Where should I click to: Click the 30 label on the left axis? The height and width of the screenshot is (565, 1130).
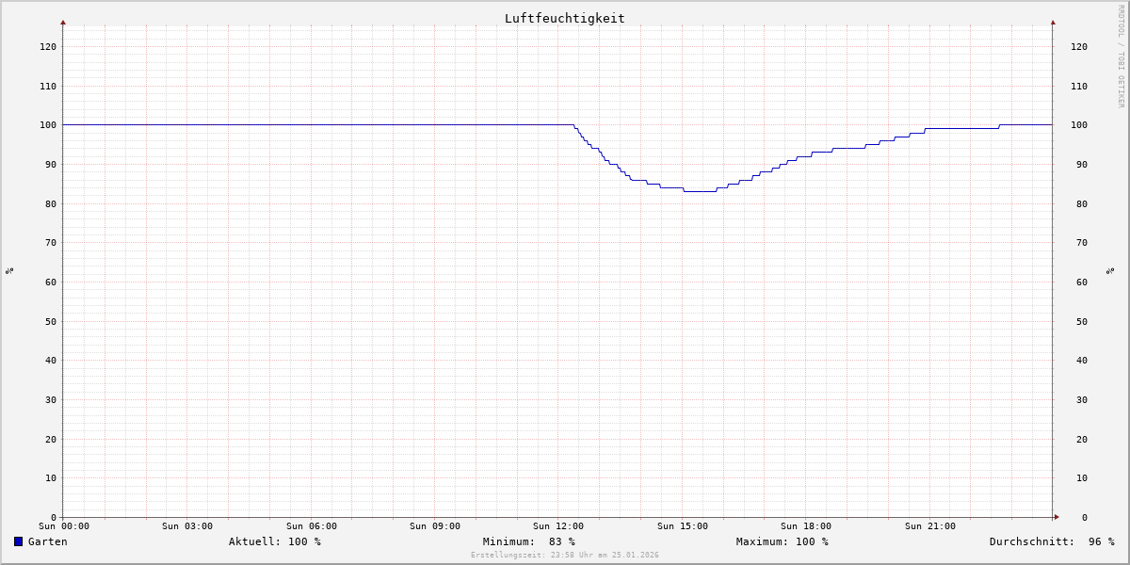(x=51, y=399)
